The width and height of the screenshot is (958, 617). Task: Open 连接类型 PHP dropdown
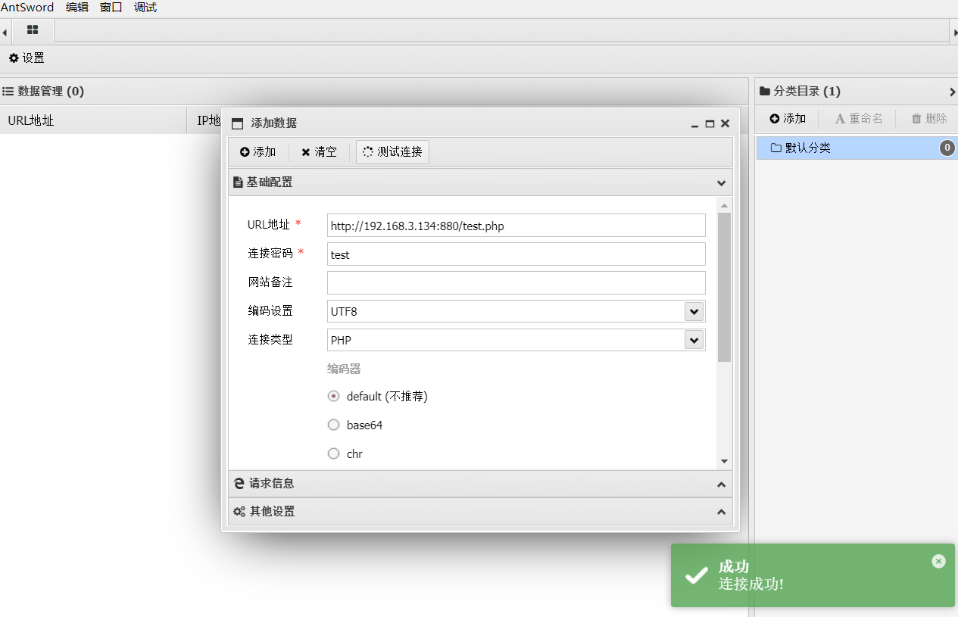[x=694, y=340]
